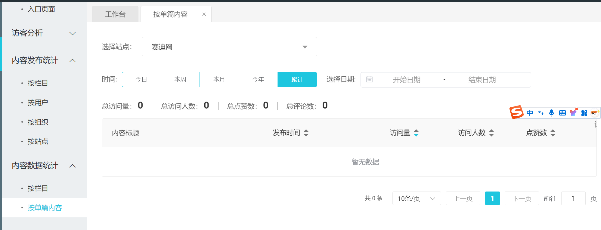Image resolution: width=601 pixels, height=230 pixels.
Task: Select 累计 time range
Action: click(x=297, y=79)
